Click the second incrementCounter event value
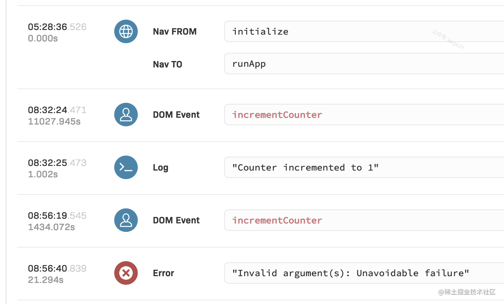This screenshot has height=304, width=504. click(277, 220)
